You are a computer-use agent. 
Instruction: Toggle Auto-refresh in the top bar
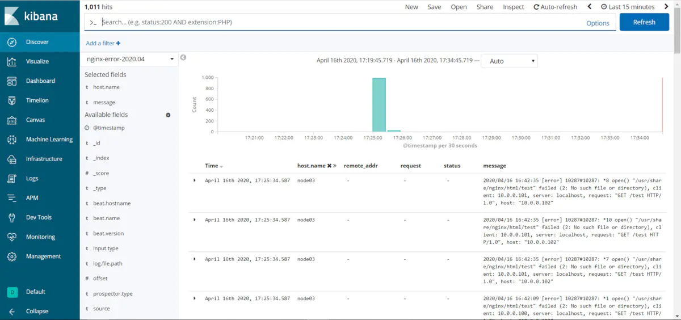pos(555,7)
